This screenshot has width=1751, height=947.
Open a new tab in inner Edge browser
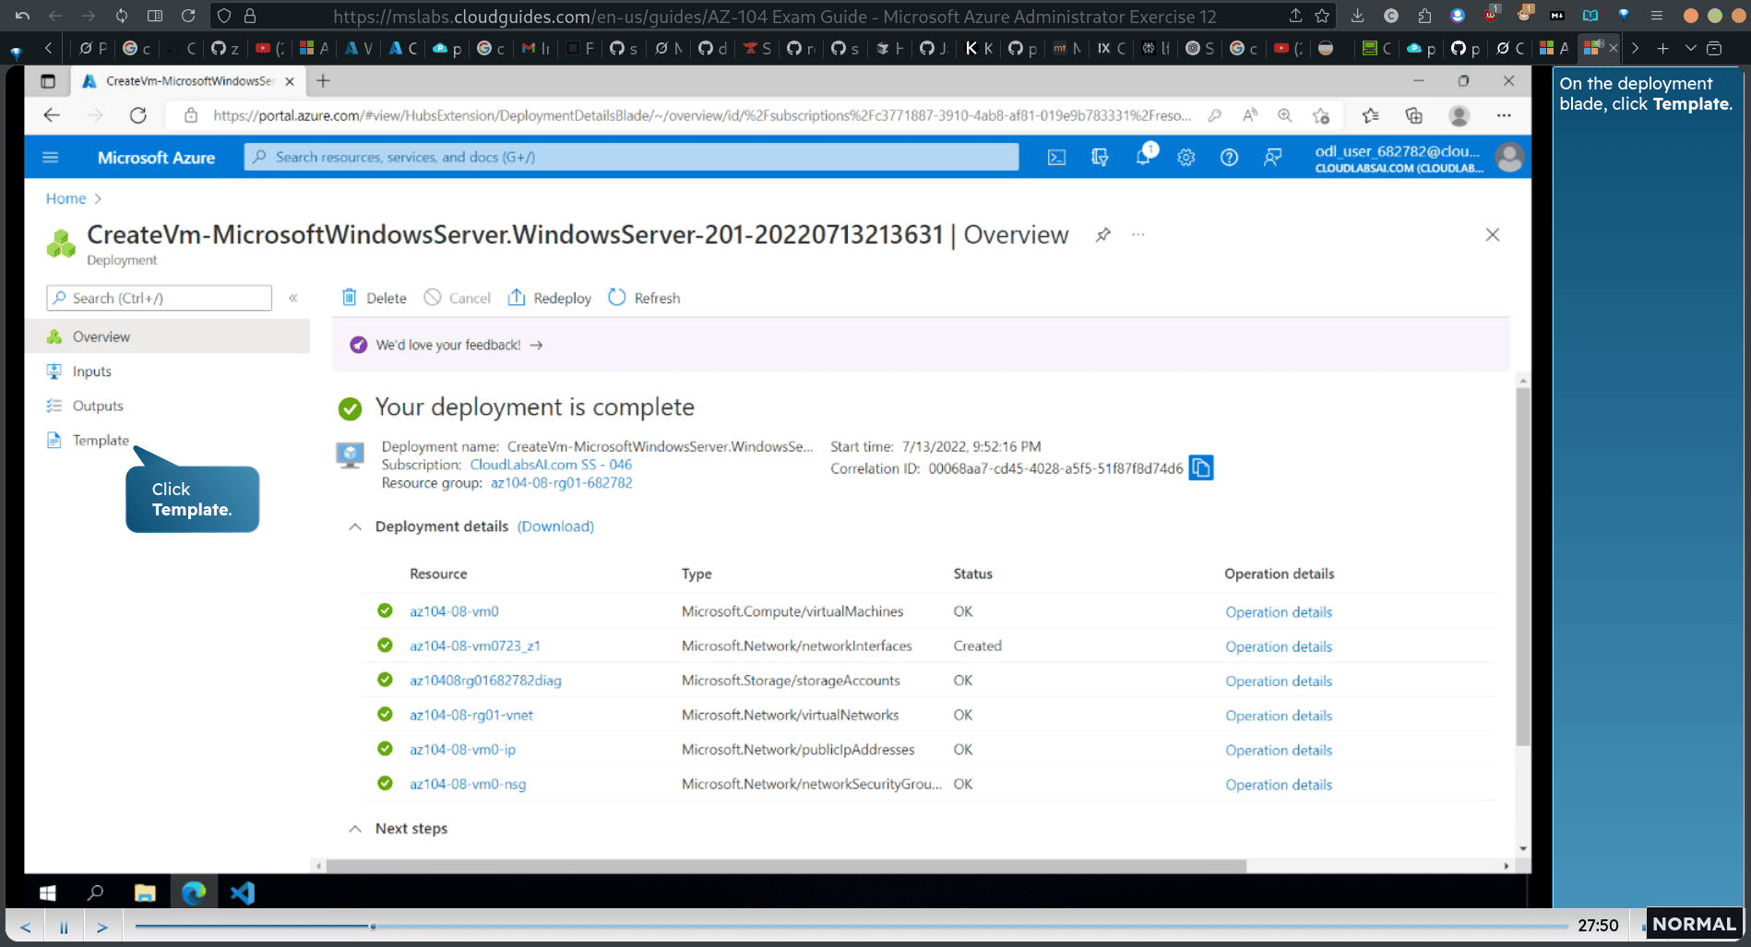(323, 81)
